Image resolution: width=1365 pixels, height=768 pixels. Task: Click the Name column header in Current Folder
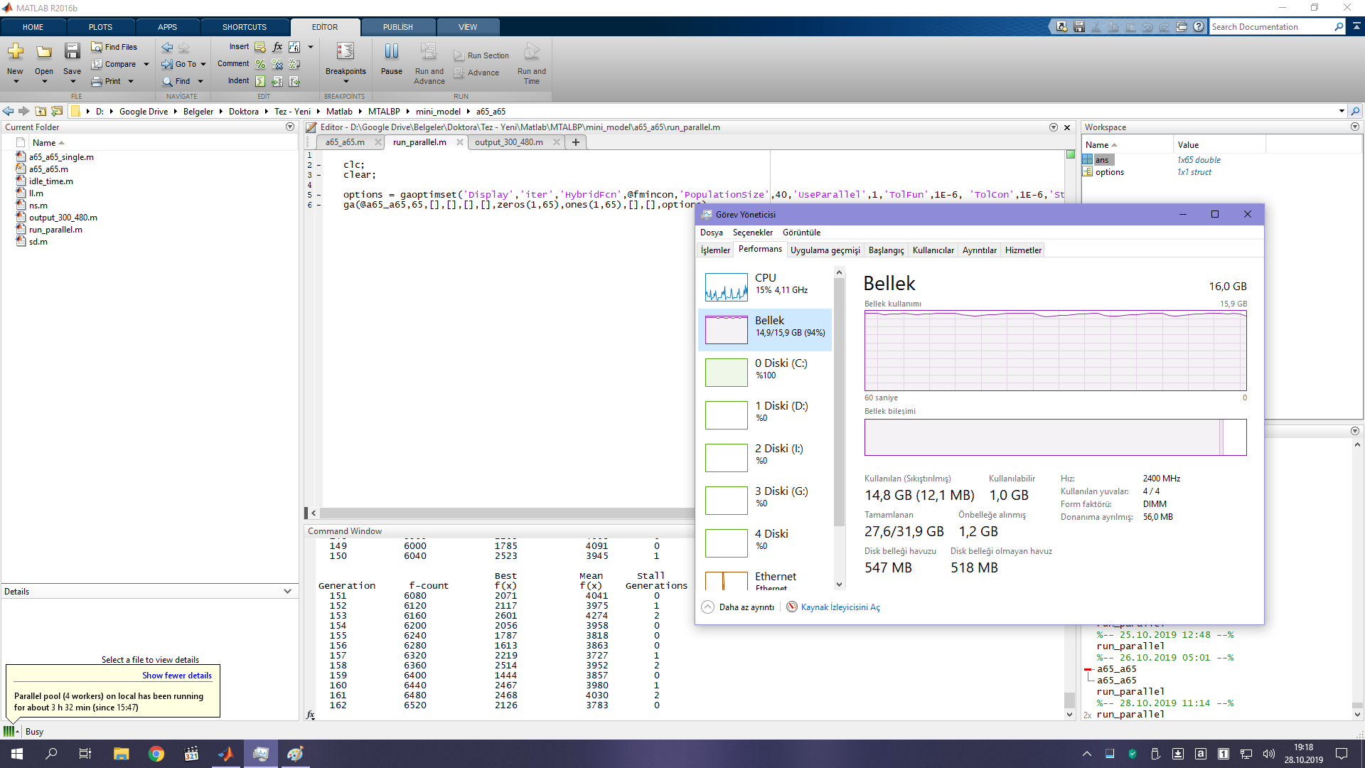44,143
